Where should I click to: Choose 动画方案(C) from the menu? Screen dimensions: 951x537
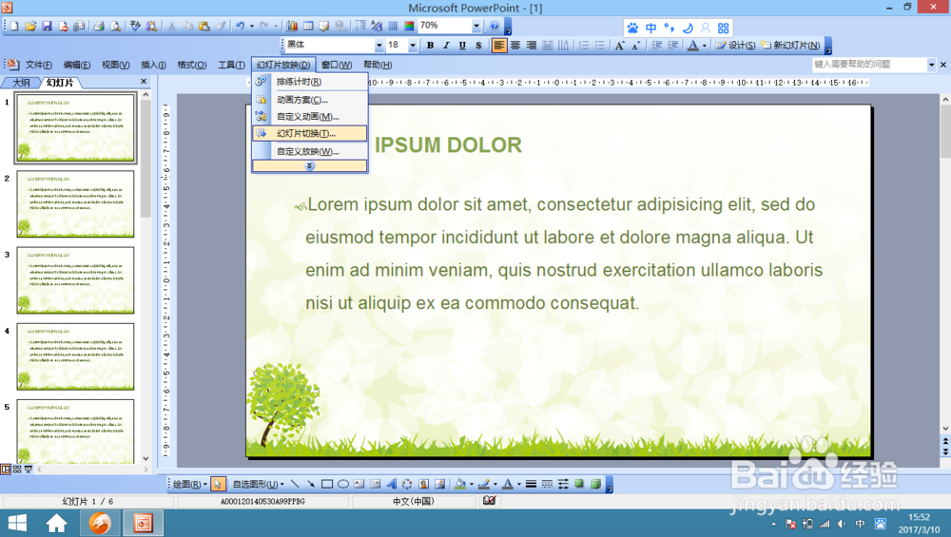(x=309, y=100)
